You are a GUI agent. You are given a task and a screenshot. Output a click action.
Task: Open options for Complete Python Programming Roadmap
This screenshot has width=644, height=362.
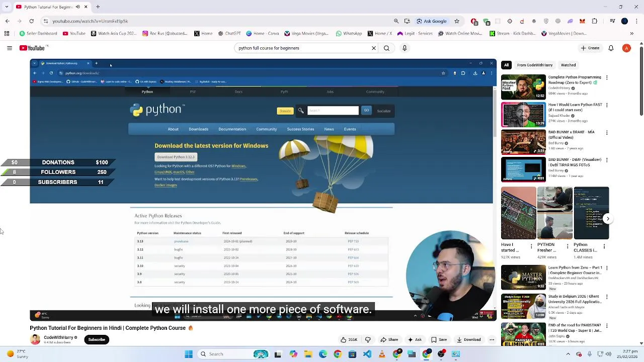[607, 78]
